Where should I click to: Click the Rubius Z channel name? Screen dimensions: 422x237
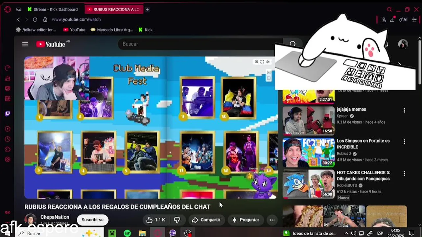[344, 154]
